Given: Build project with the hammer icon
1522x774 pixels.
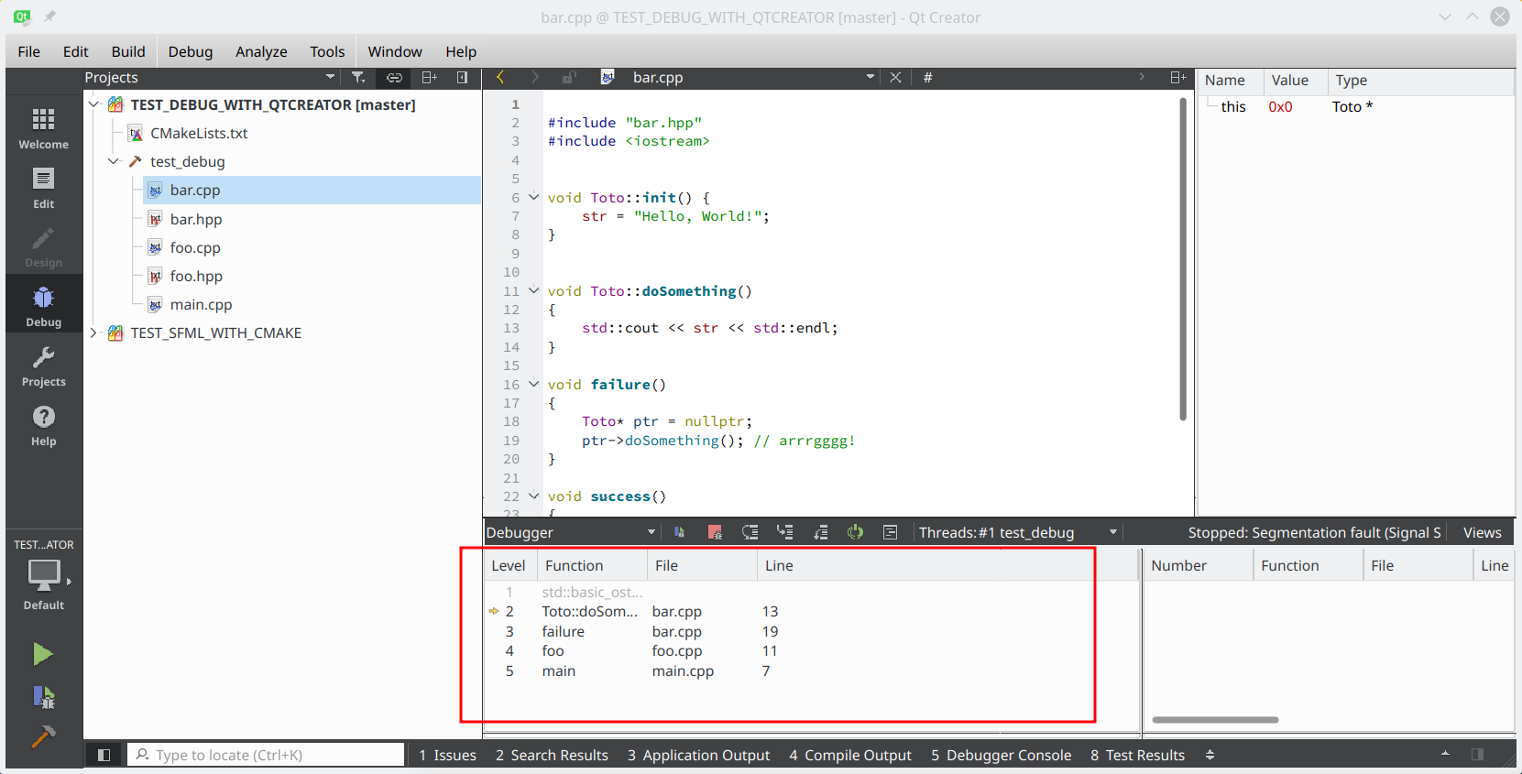Looking at the screenshot, I should 43,736.
